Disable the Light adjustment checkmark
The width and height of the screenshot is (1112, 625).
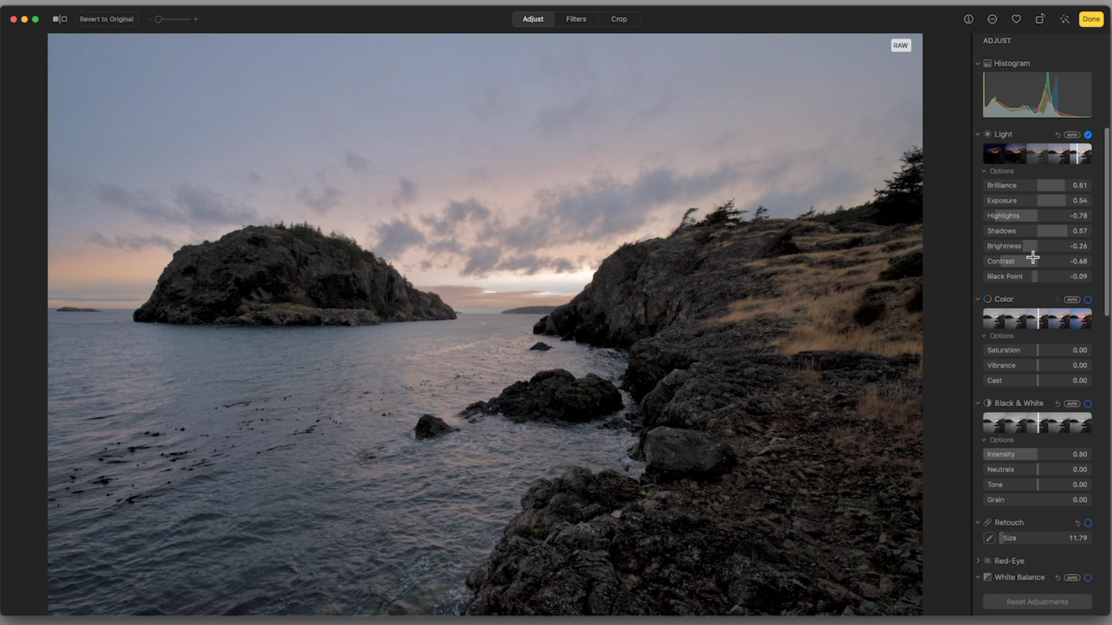click(x=1088, y=135)
